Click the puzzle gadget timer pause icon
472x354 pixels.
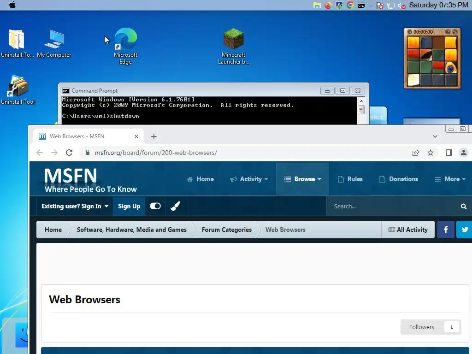[410, 32]
